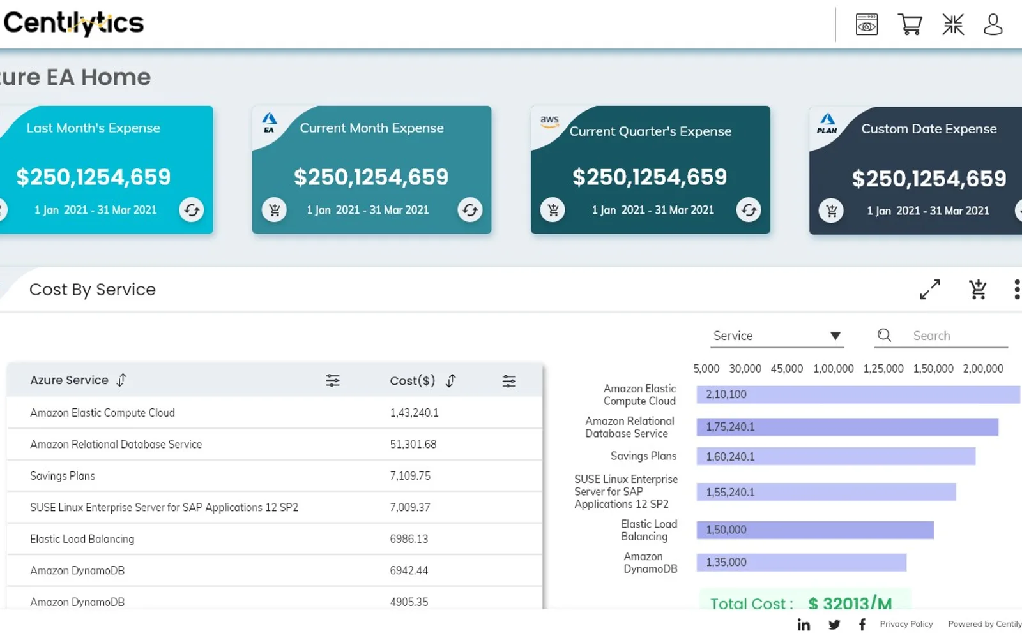Click the 1,60,240.1 Savings Plans bar

[835, 456]
